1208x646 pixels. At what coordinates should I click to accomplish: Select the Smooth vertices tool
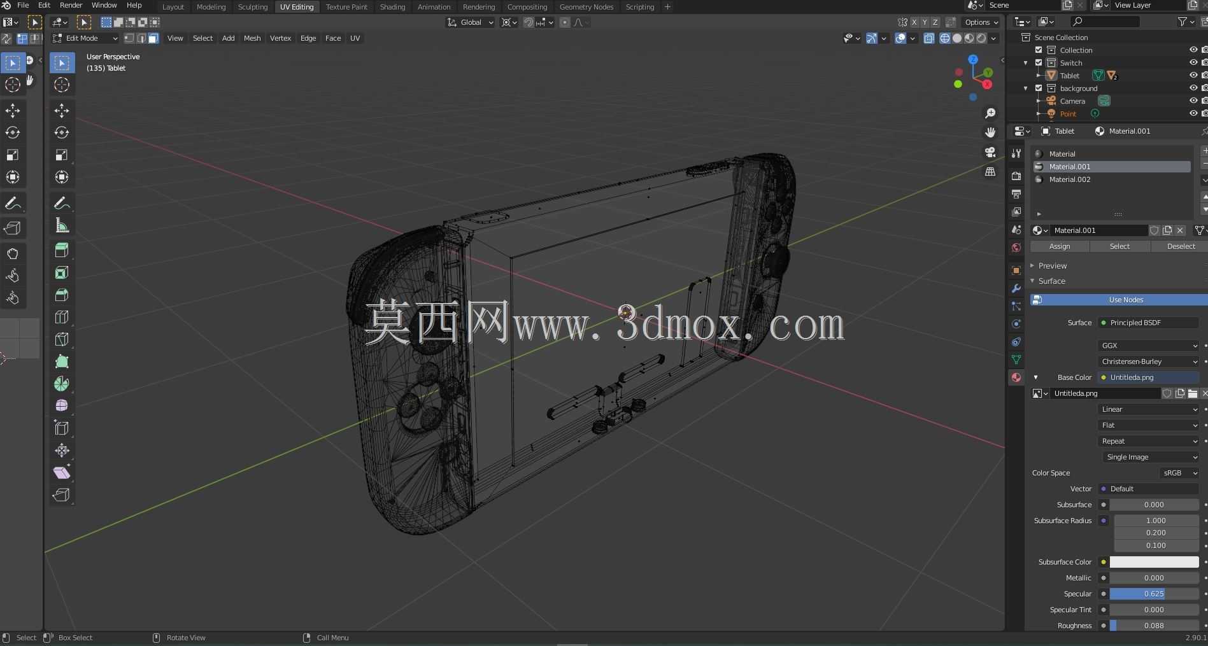pos(62,405)
